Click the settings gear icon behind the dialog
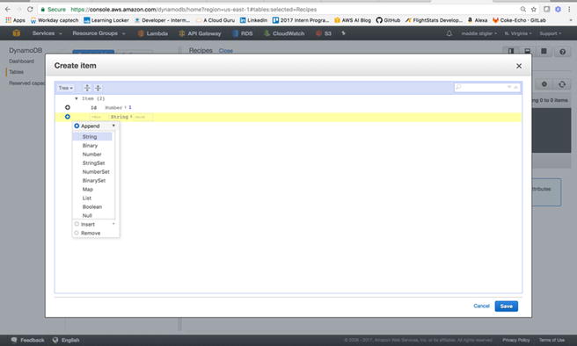The width and height of the screenshot is (577, 346). pyautogui.click(x=544, y=84)
